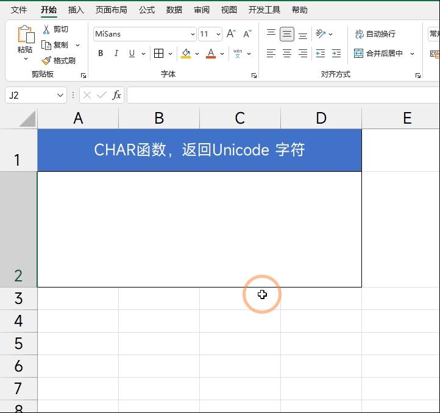The image size is (440, 413).
Task: Select column E header
Action: pos(401,118)
